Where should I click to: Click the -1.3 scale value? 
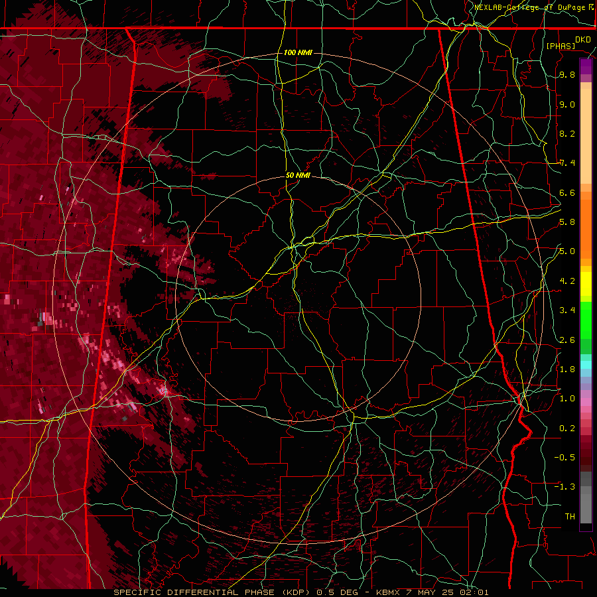click(x=564, y=487)
